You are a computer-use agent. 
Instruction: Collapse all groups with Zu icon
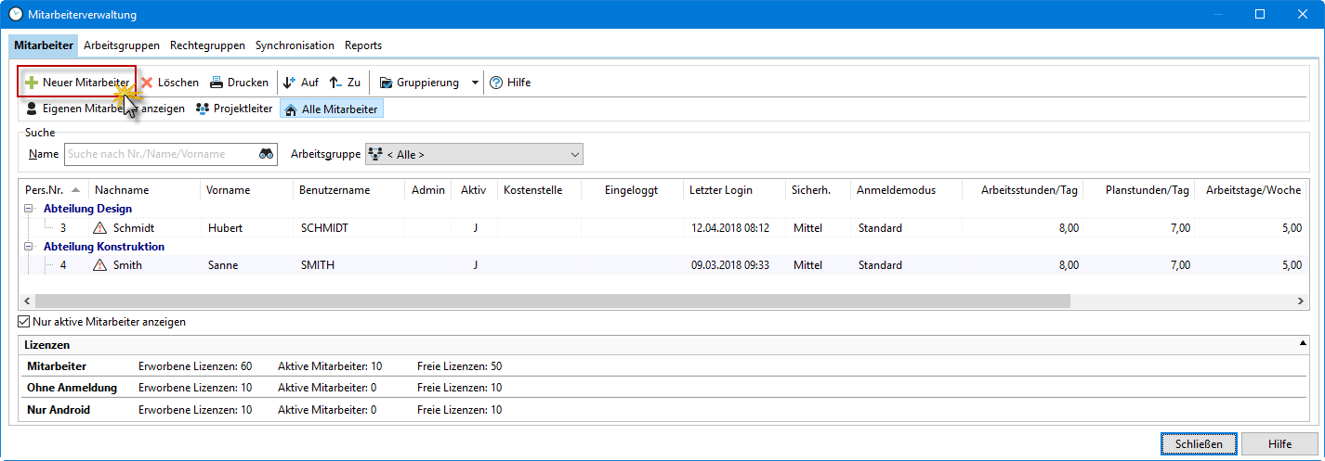pos(336,83)
